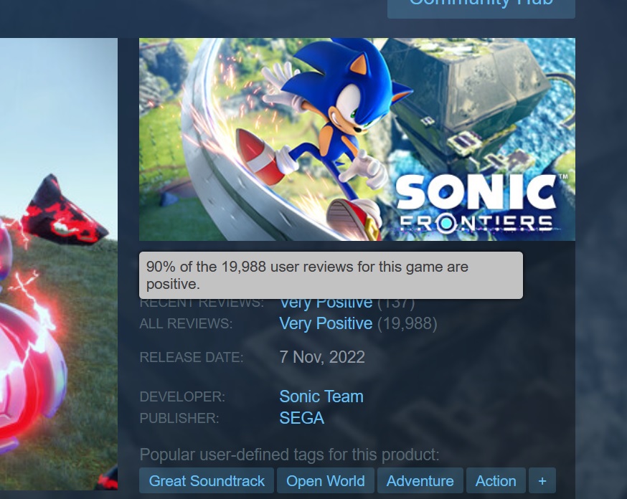Click the RELEASE DATE label
The height and width of the screenshot is (499, 627).
192,358
